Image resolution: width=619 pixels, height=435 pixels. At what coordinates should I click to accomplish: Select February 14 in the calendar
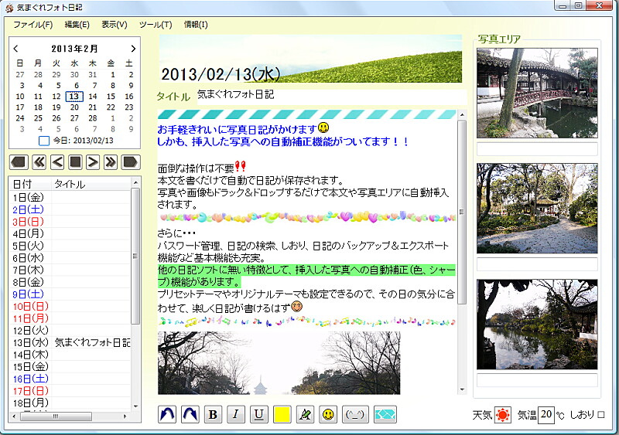pyautogui.click(x=93, y=97)
